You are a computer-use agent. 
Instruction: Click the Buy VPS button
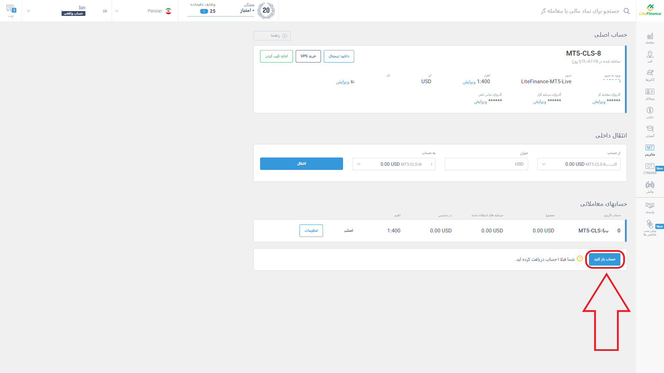tap(308, 56)
